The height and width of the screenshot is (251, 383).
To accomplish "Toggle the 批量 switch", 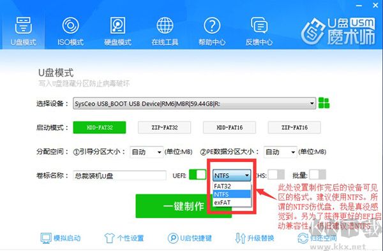I will click(317, 175).
